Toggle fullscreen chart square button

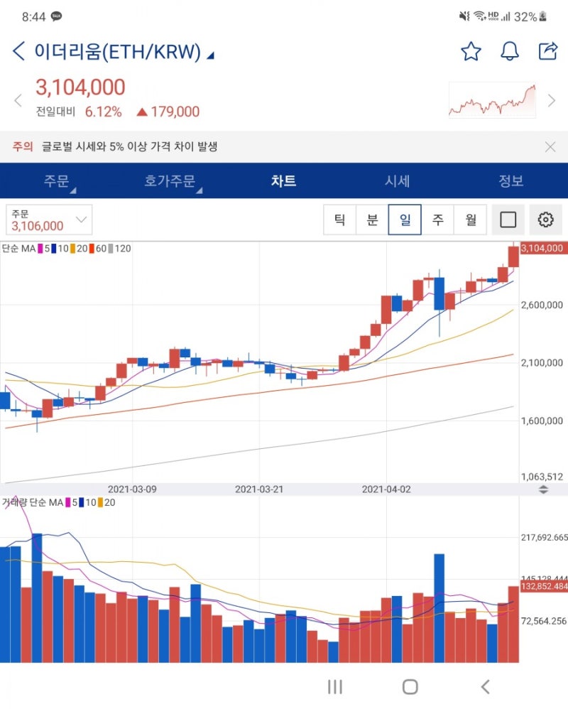coord(508,220)
